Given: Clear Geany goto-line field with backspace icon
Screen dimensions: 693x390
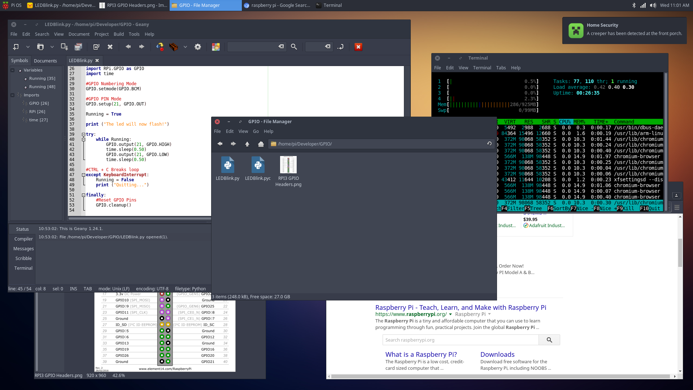Looking at the screenshot, I should click(x=328, y=47).
